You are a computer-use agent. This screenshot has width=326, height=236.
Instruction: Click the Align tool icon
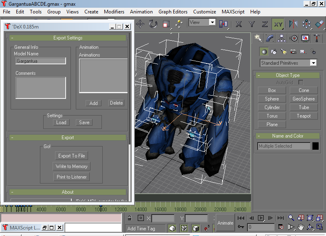click(319, 24)
